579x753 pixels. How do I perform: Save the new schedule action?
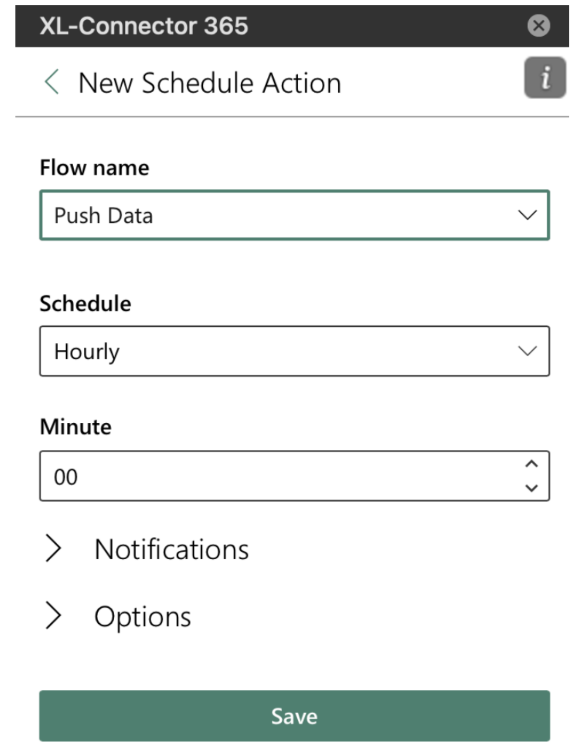(294, 716)
